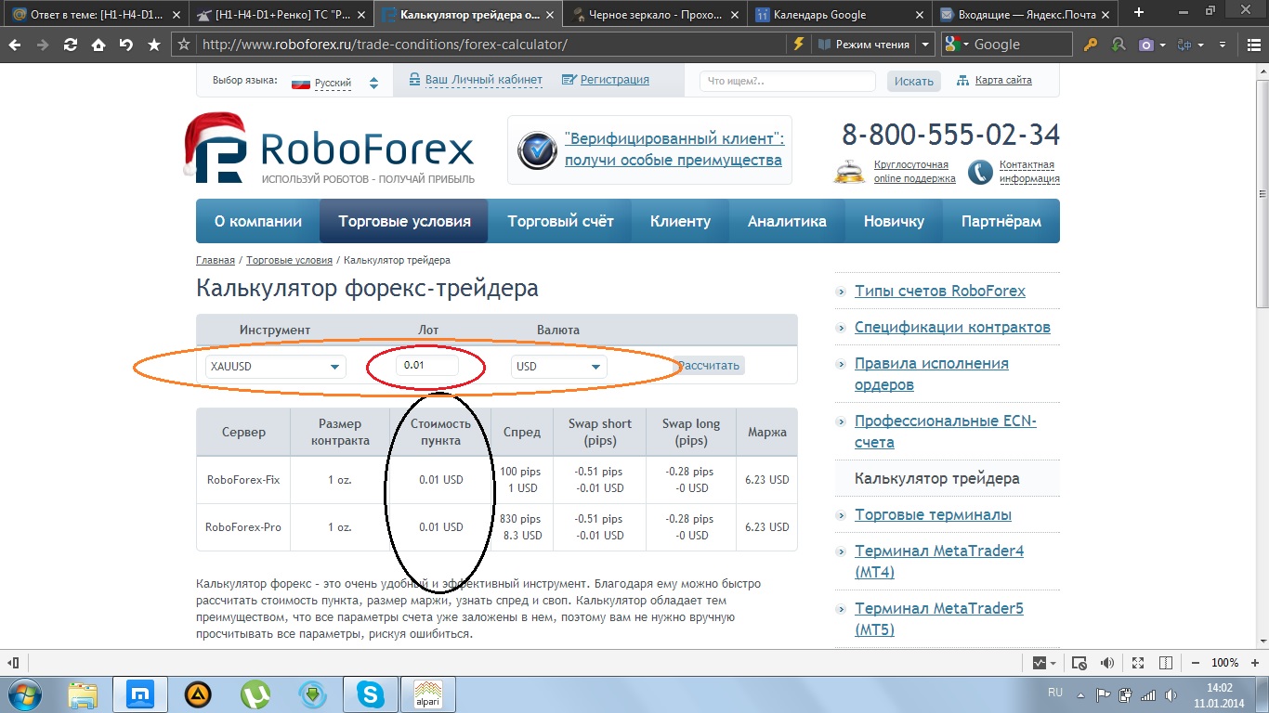The image size is (1269, 713).
Task: Open File Explorer from the taskbar
Action: [83, 694]
